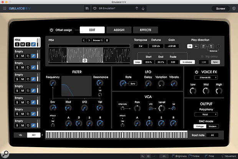Select Modern DAC mode

tap(212, 126)
